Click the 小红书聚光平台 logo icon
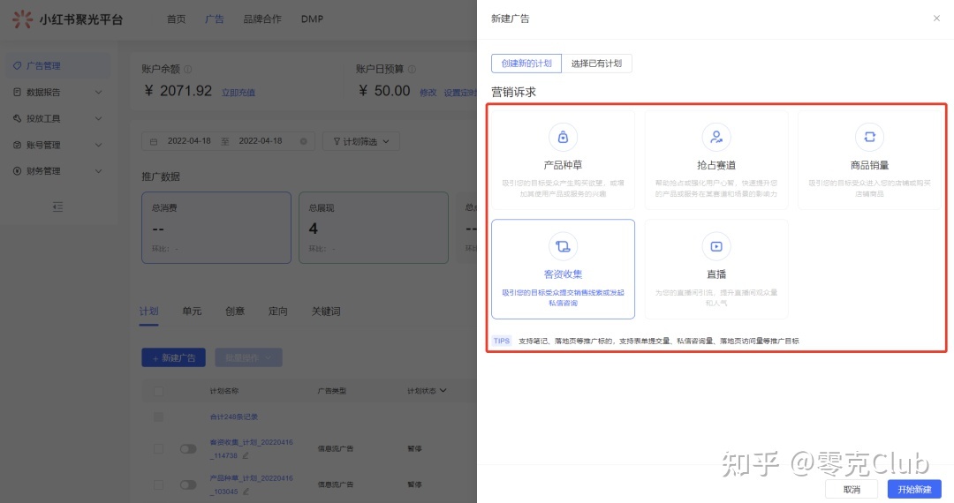Screen dimensions: 954x503 coord(22,19)
